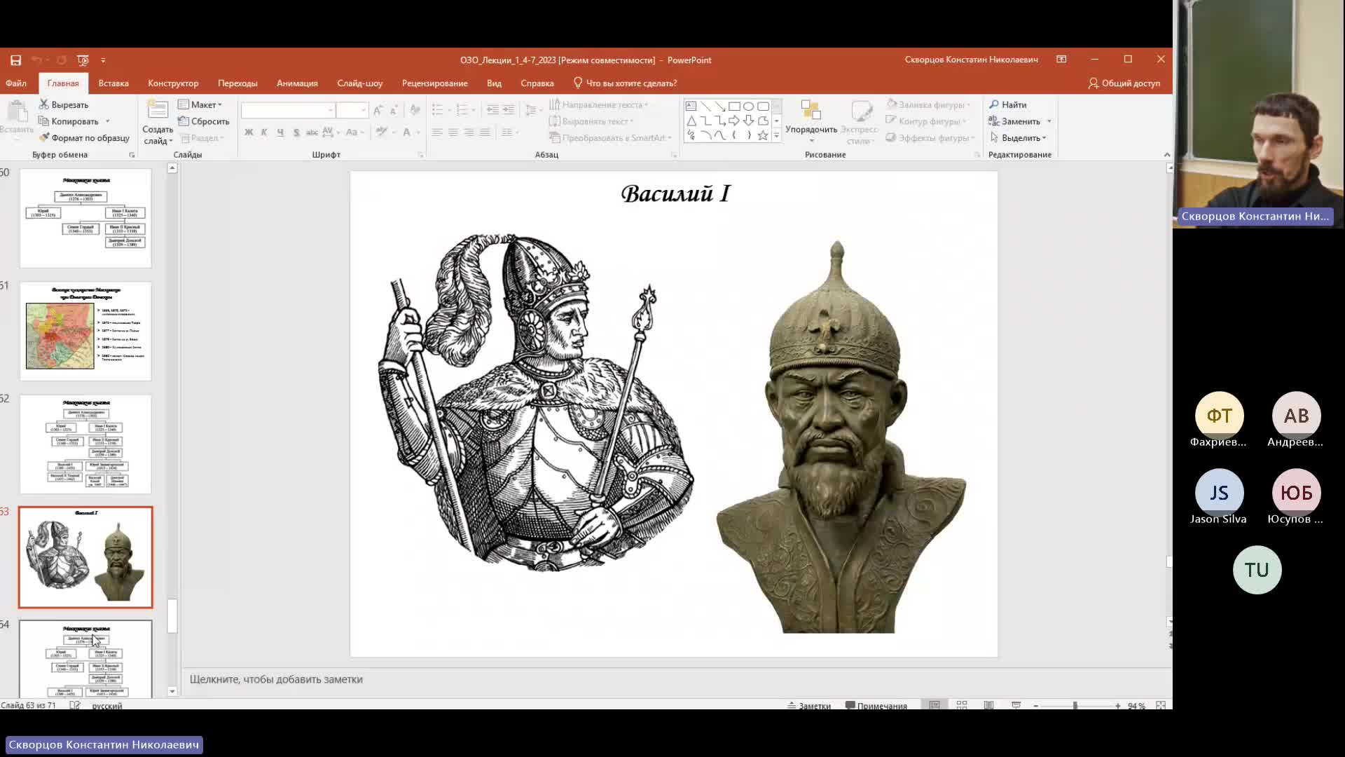Select the five-point Star shape
Viewport: 1345px width, 757px height.
[x=763, y=135]
